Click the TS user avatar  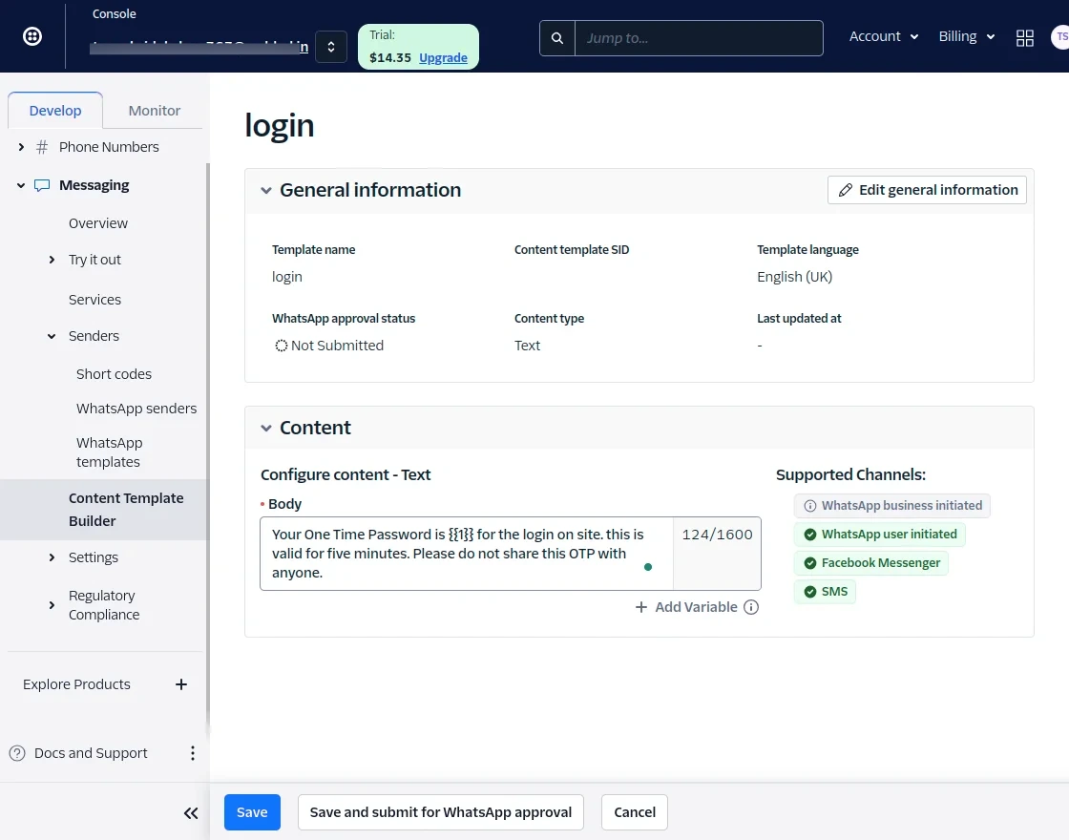(x=1060, y=38)
